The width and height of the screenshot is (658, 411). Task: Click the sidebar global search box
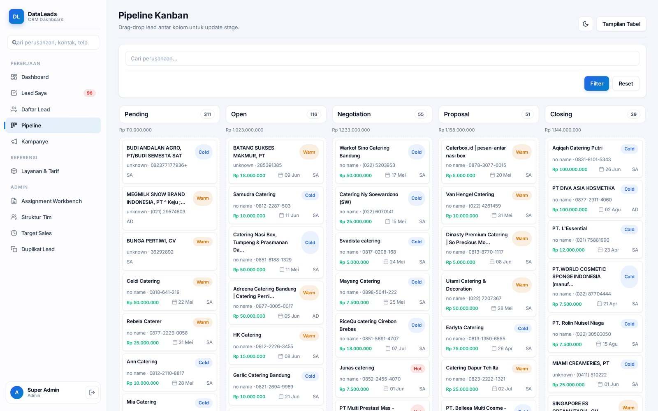[x=53, y=42]
